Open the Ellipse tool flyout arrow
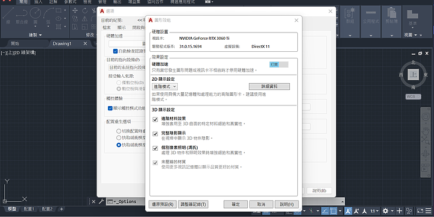The height and width of the screenshot is (217, 434). pos(65,19)
